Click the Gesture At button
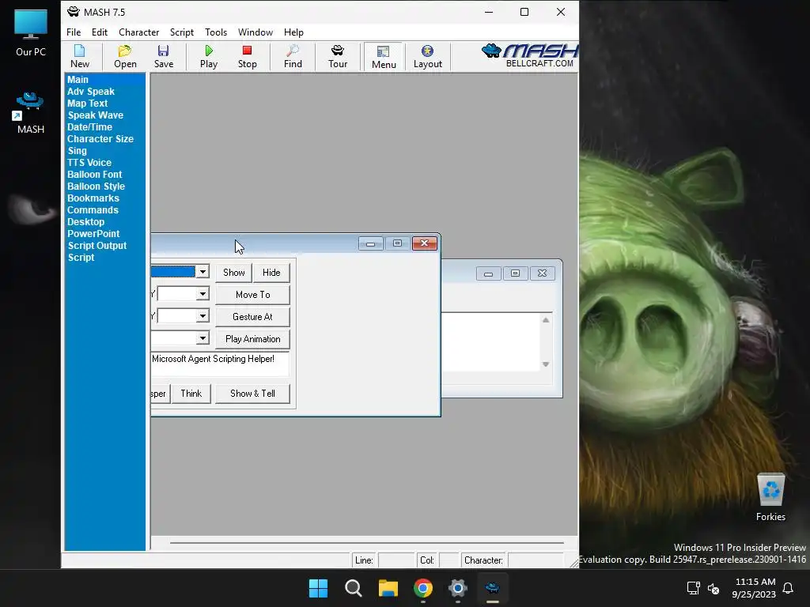The image size is (810, 607). [252, 317]
